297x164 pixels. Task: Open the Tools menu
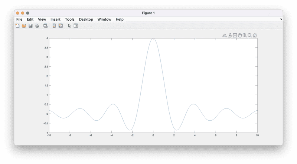[70, 19]
